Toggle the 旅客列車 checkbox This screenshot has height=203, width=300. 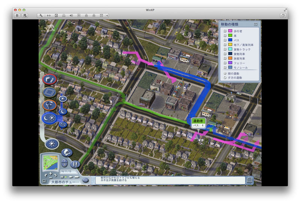[225, 58]
